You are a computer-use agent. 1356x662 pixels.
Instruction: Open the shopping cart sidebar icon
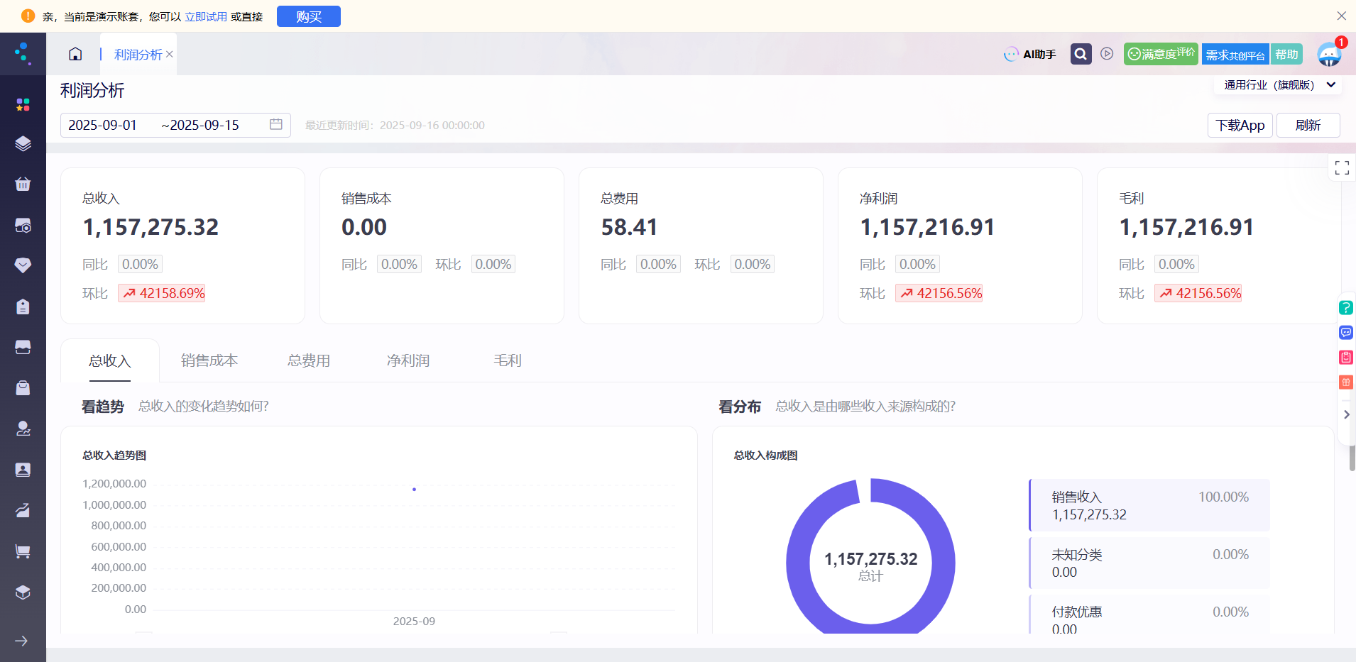coord(23,551)
